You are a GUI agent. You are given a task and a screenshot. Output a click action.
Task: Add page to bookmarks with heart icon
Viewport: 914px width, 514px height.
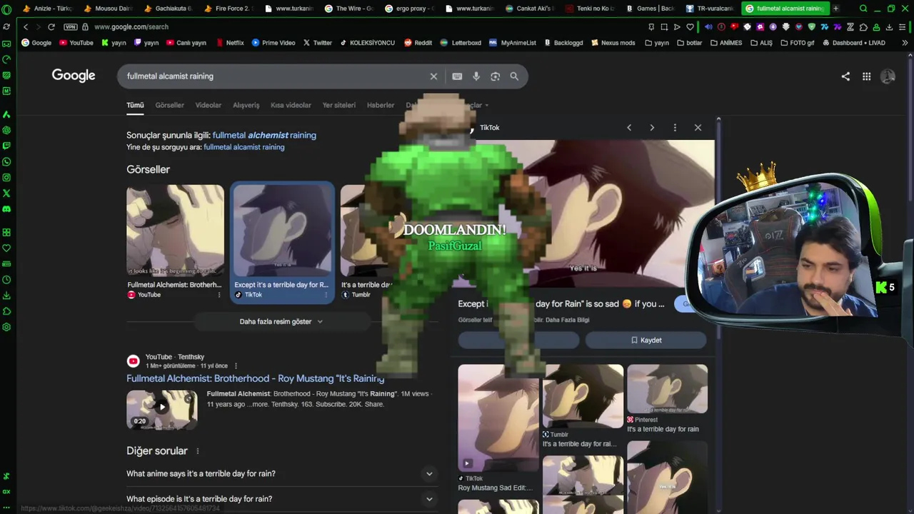pos(690,27)
